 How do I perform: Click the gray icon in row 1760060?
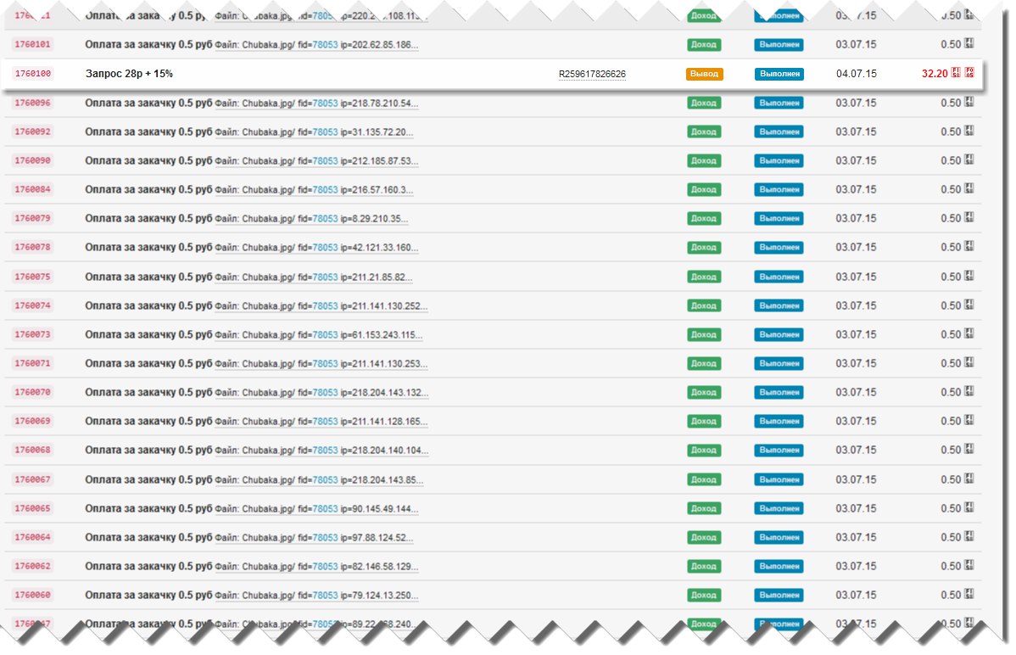(x=969, y=595)
